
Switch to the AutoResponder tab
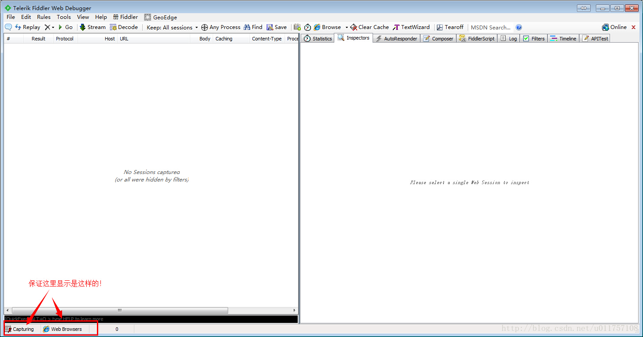[396, 39]
